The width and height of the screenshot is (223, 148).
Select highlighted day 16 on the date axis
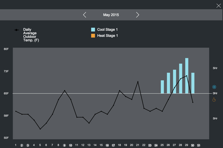[x=107, y=145]
